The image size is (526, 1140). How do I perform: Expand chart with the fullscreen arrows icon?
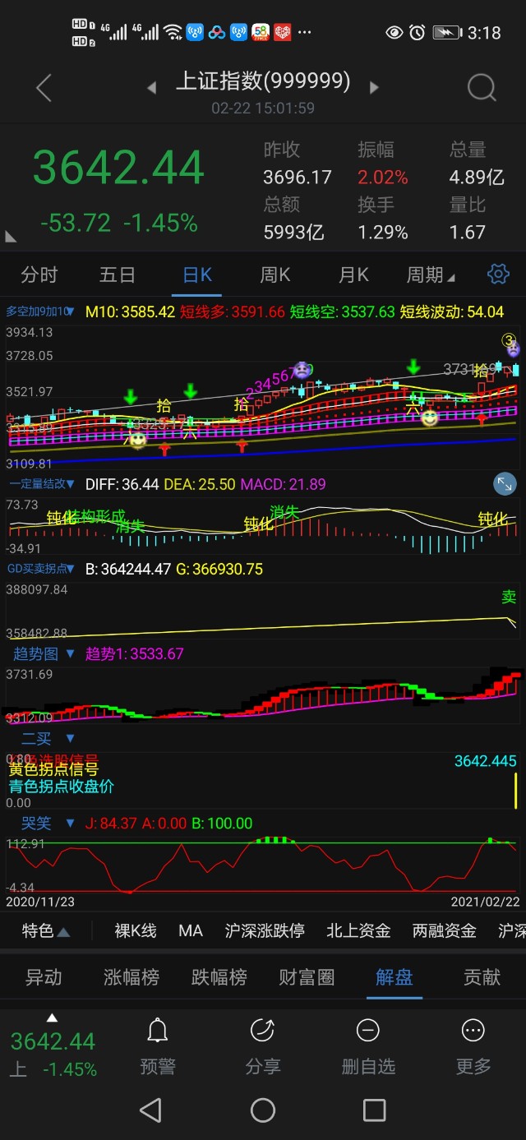click(x=505, y=484)
